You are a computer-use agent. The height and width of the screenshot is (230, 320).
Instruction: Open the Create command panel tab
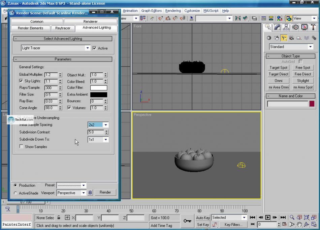point(267,27)
